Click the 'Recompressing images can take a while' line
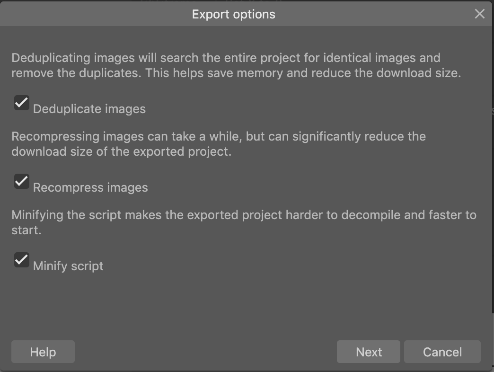Image resolution: width=494 pixels, height=372 pixels. (218, 136)
